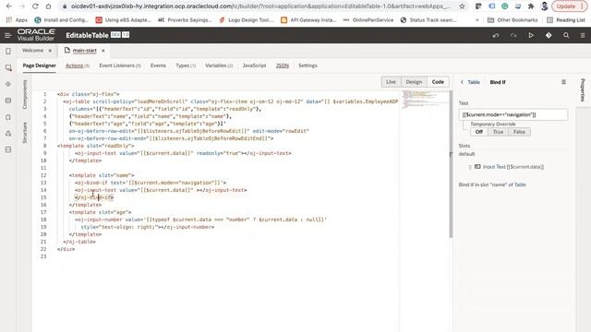Open Web Applications in left navigator
Screen dimensions: 591x332
click(x=8, y=67)
